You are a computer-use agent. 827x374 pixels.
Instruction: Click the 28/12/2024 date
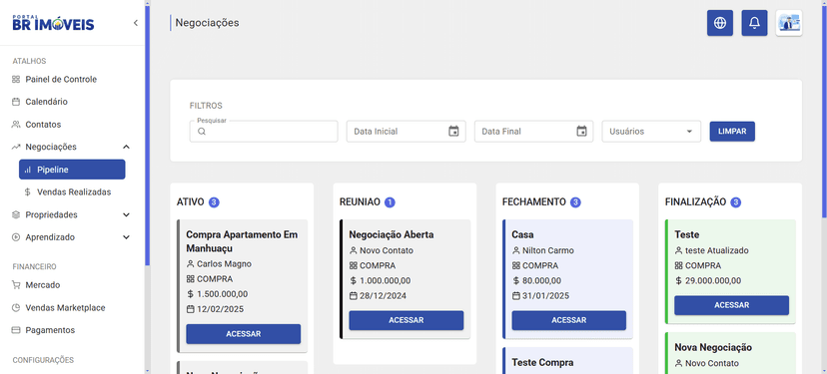pyautogui.click(x=383, y=296)
